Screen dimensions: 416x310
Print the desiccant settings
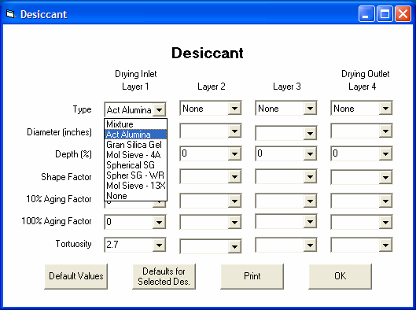(252, 276)
